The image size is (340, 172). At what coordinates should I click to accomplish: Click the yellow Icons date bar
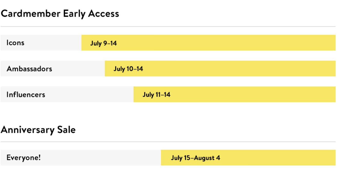(208, 43)
